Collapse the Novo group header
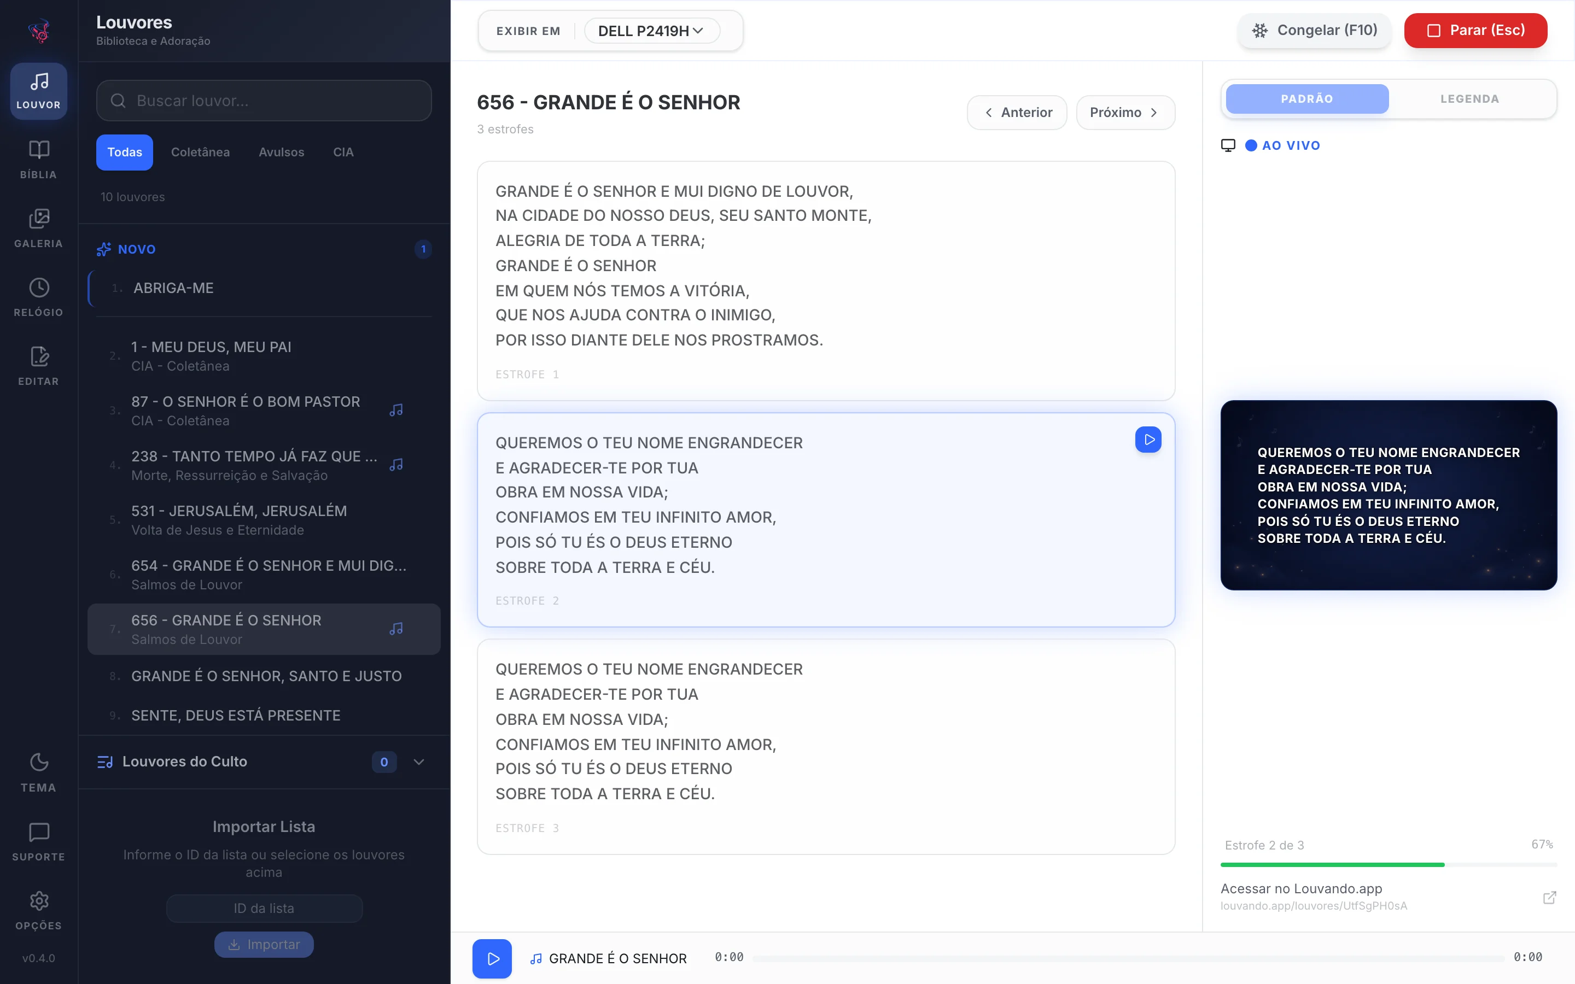Image resolution: width=1575 pixels, height=984 pixels. (x=264, y=249)
